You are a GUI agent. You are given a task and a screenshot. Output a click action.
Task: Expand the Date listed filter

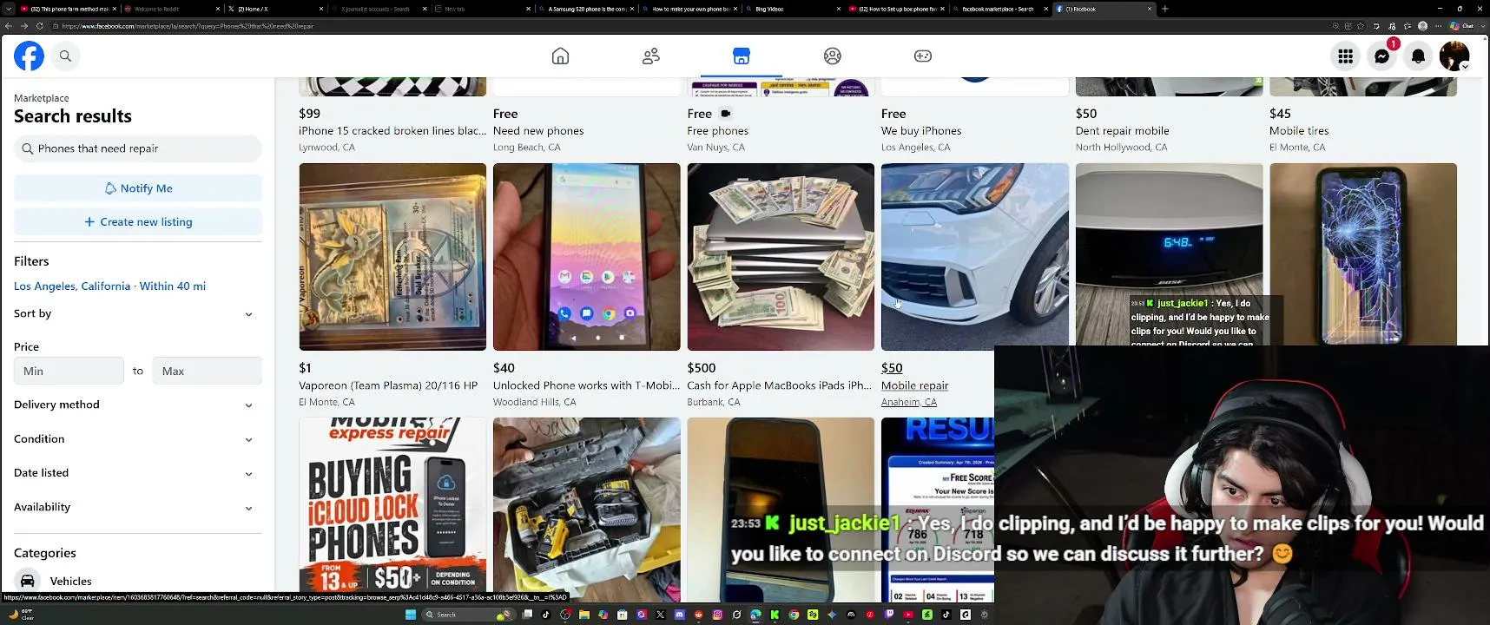tap(137, 473)
